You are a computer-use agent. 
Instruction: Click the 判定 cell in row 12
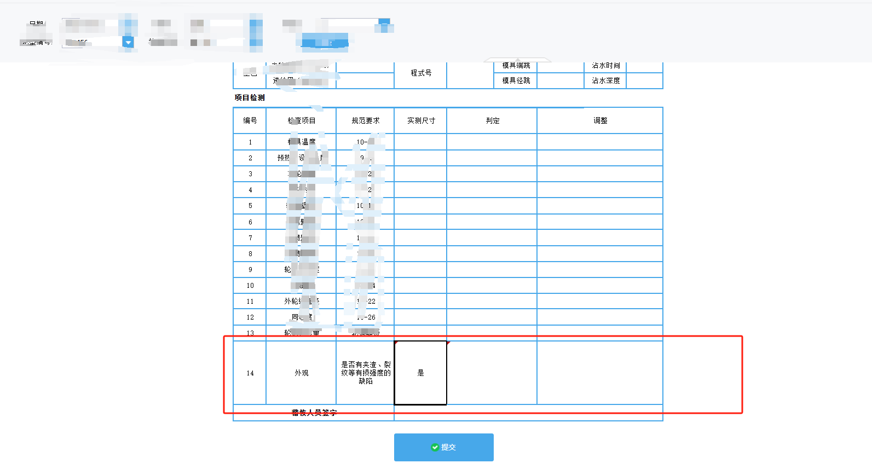point(492,317)
